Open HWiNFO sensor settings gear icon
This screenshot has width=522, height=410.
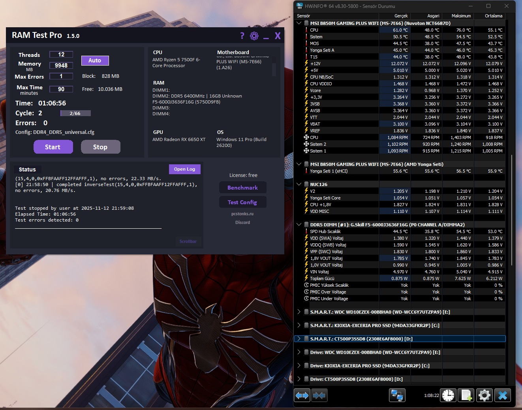click(484, 395)
